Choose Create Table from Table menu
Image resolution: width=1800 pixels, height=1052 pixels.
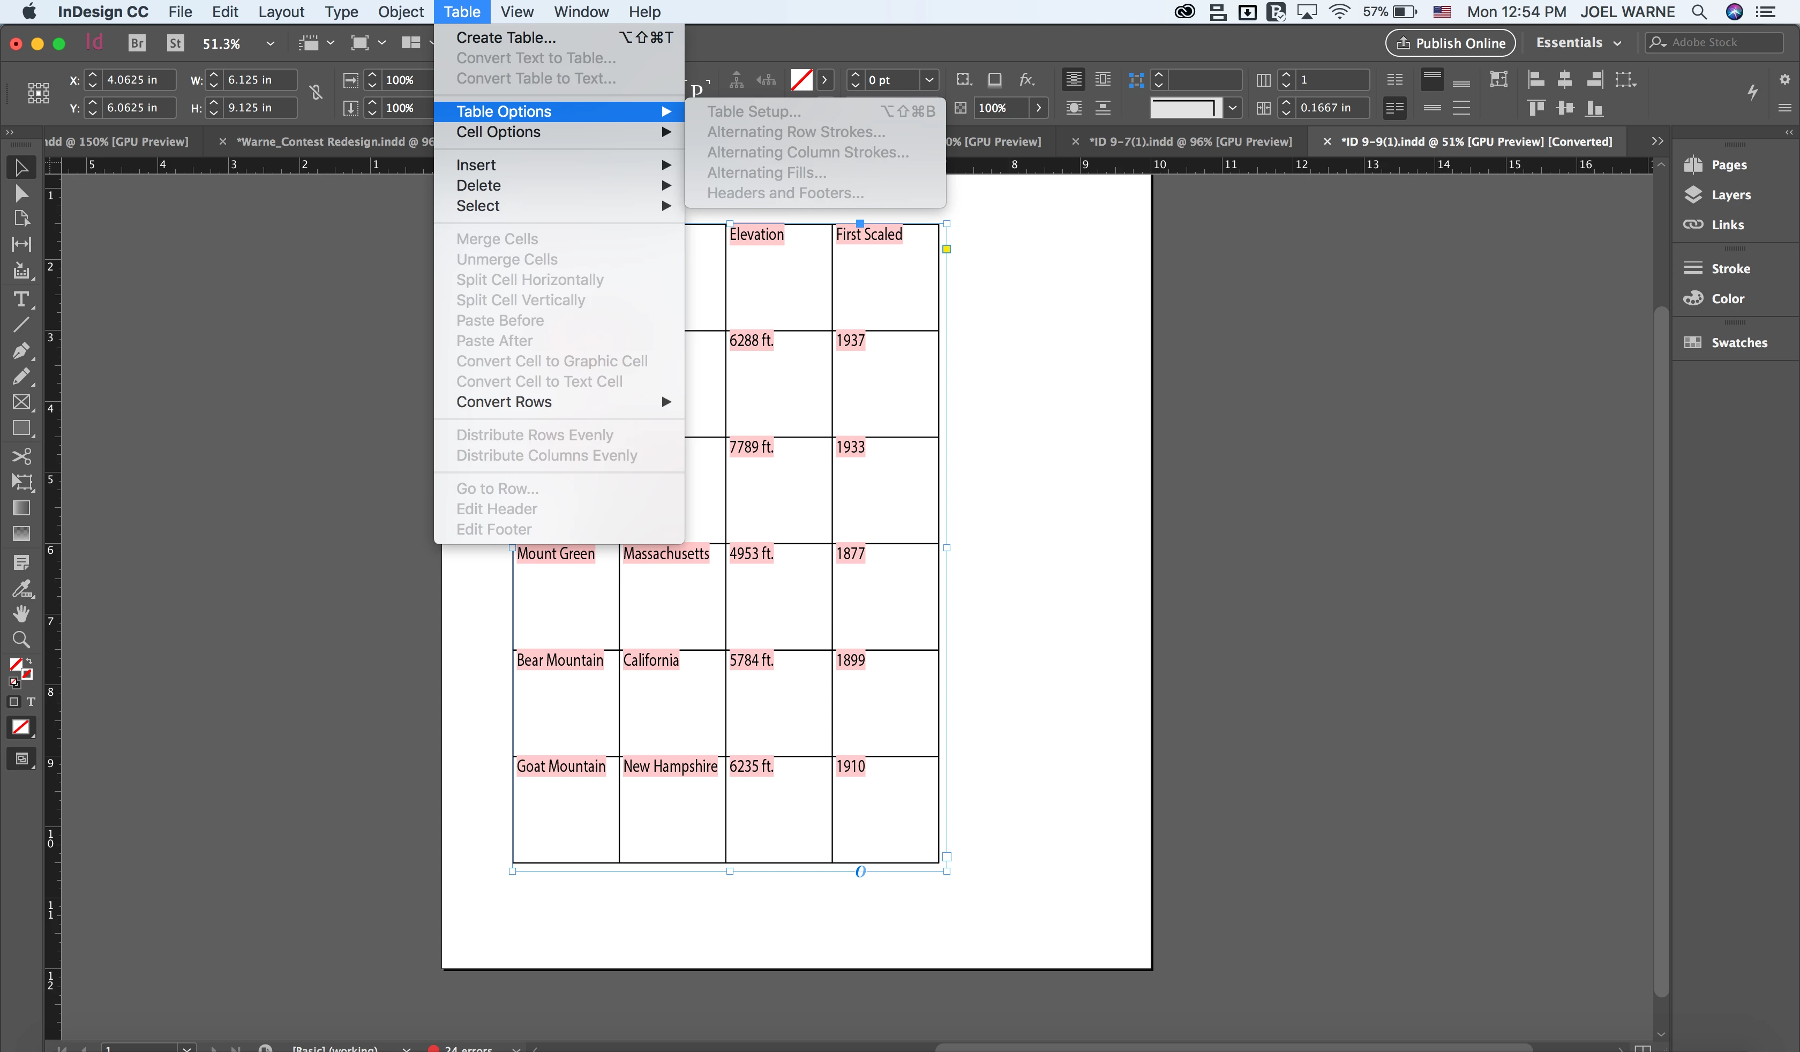point(506,37)
